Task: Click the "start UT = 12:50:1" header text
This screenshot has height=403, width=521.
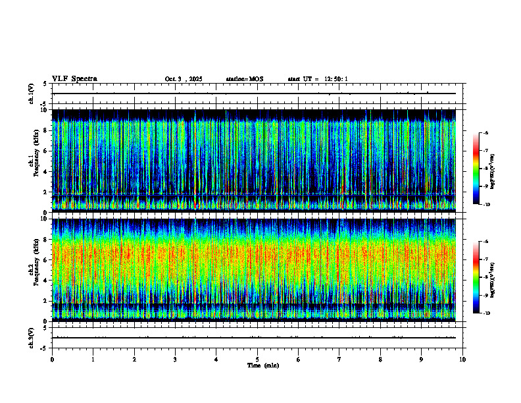Action: [318, 79]
